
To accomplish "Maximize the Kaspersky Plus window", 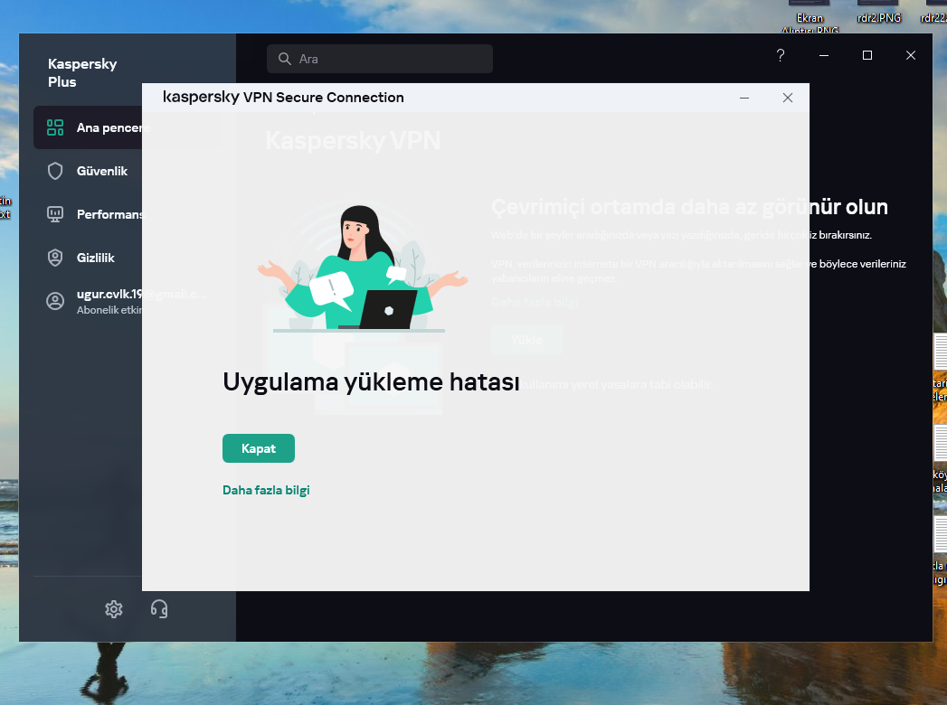I will (867, 55).
